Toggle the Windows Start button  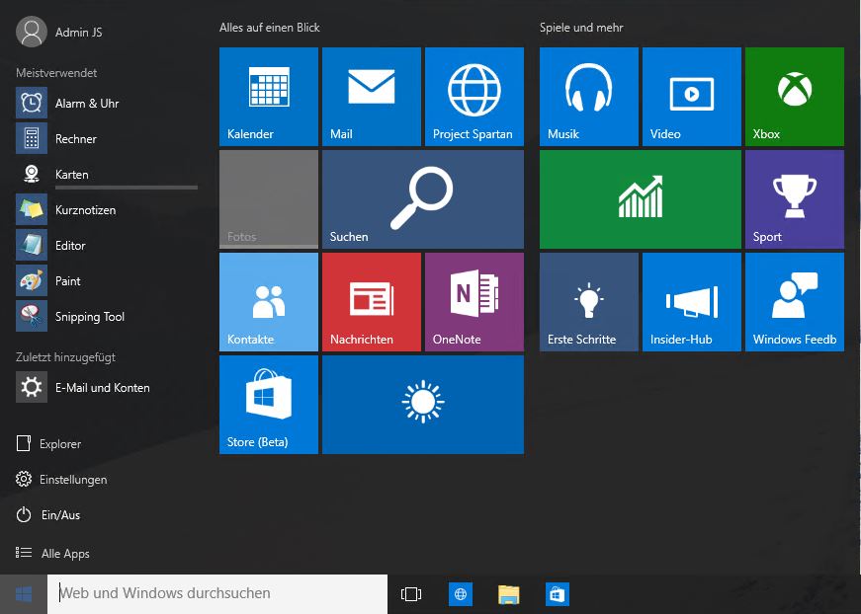24,593
